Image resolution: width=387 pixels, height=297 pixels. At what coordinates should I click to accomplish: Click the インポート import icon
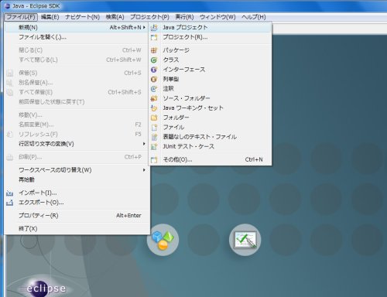[x=9, y=193]
